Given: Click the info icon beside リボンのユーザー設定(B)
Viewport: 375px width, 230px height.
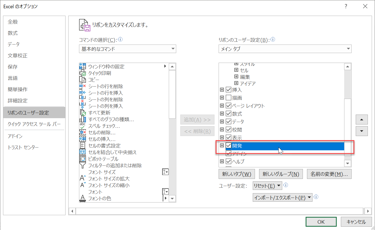Looking at the screenshot, I should coord(273,40).
